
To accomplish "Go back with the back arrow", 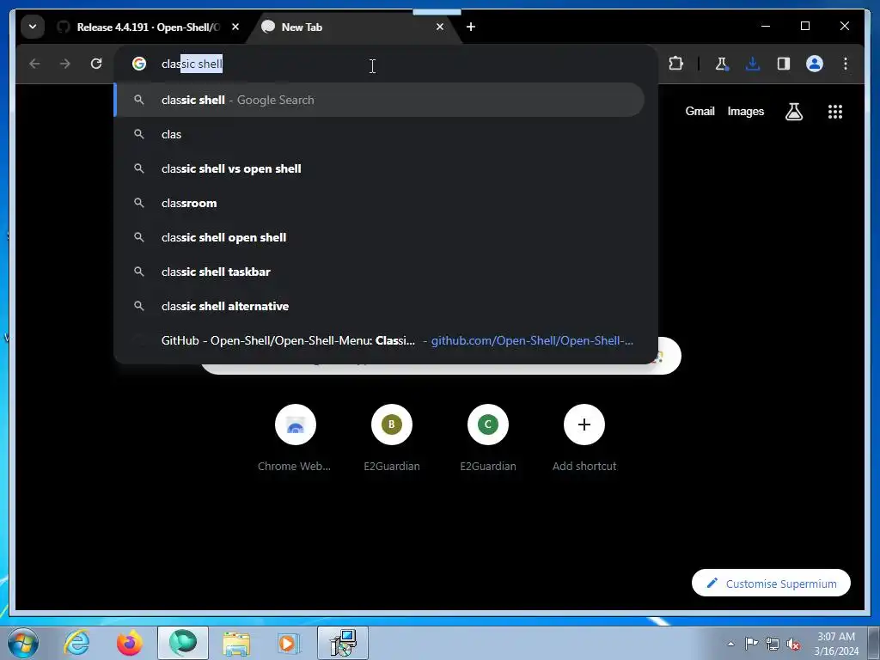I will [34, 64].
